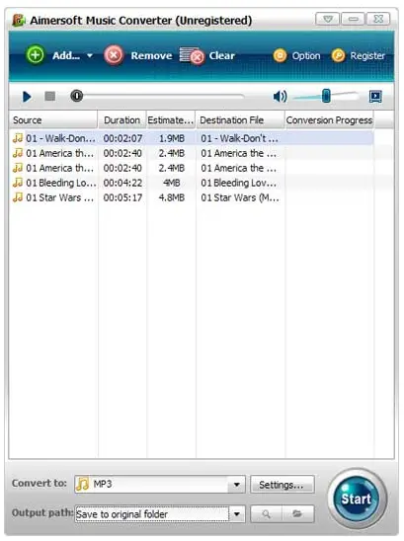Click destination file 01 Star Wars (M...
Image resolution: width=404 pixels, height=541 pixels.
coord(240,197)
